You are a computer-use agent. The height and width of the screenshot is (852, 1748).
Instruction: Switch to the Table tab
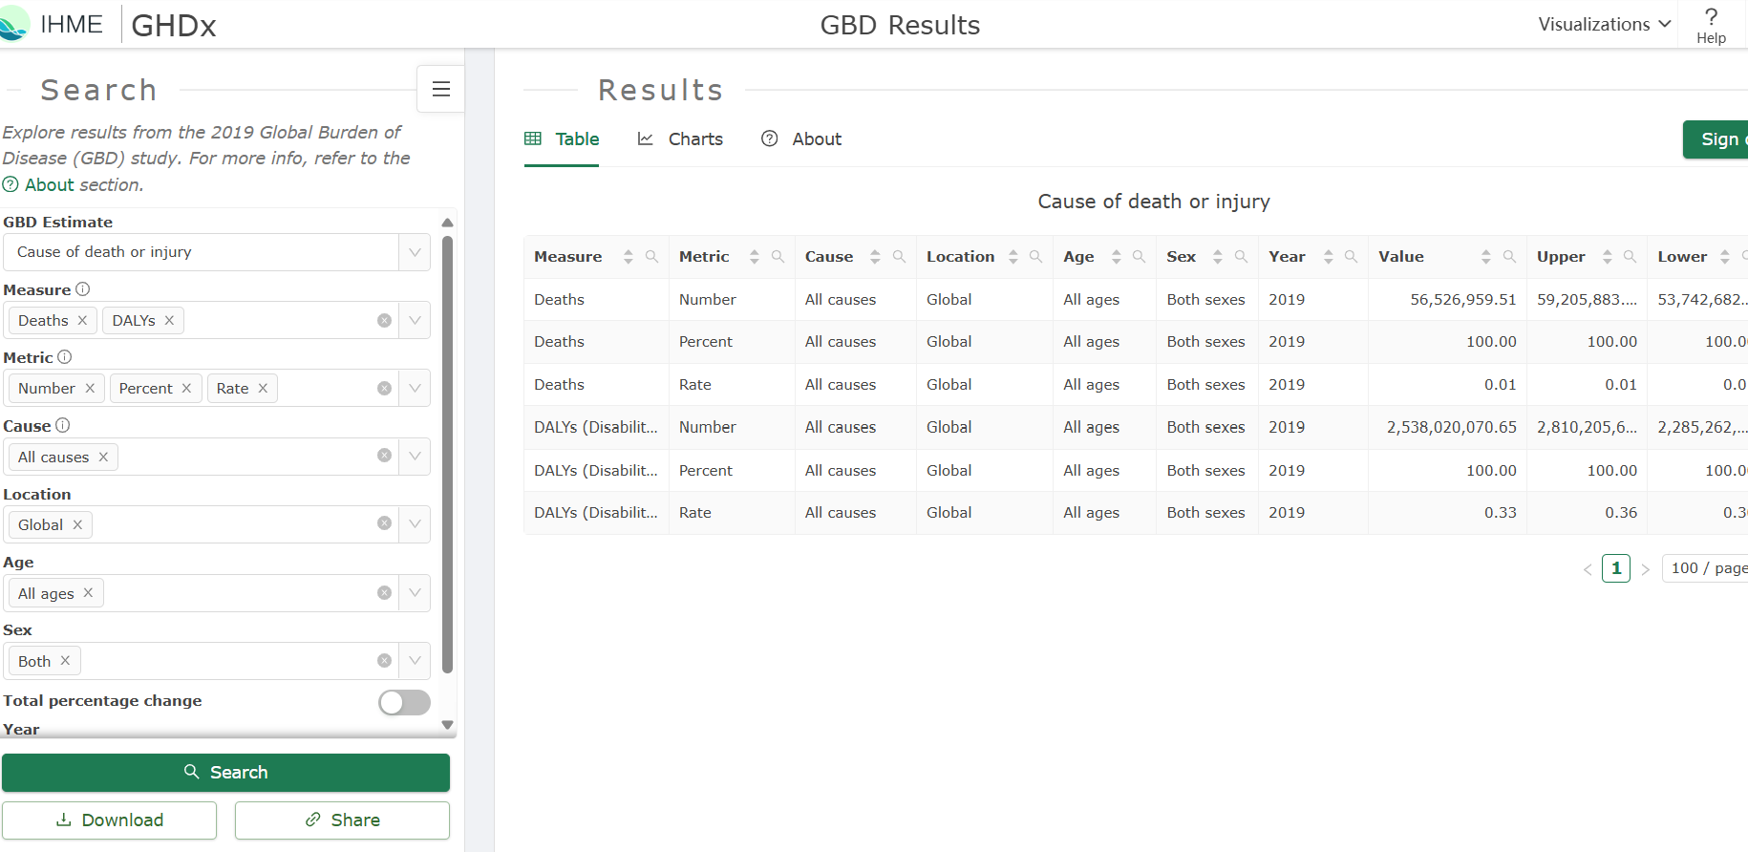(562, 139)
